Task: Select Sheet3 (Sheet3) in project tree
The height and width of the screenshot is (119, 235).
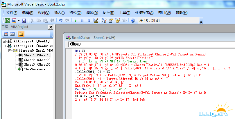Action: pos(37,64)
